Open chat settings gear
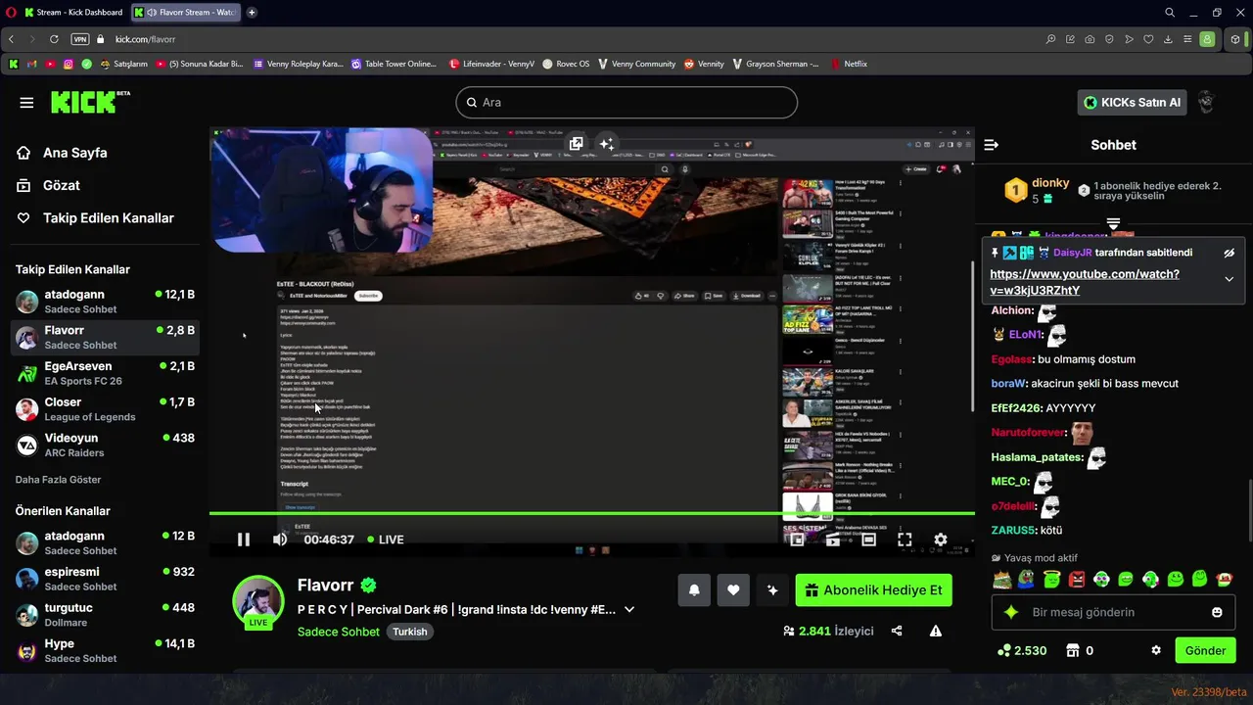Viewport: 1253px width, 705px height. (1156, 650)
